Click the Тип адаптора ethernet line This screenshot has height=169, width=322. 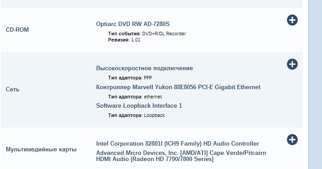(135, 97)
